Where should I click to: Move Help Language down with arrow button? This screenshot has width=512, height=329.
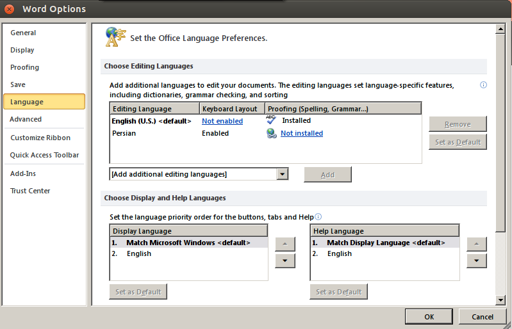pyautogui.click(x=476, y=261)
